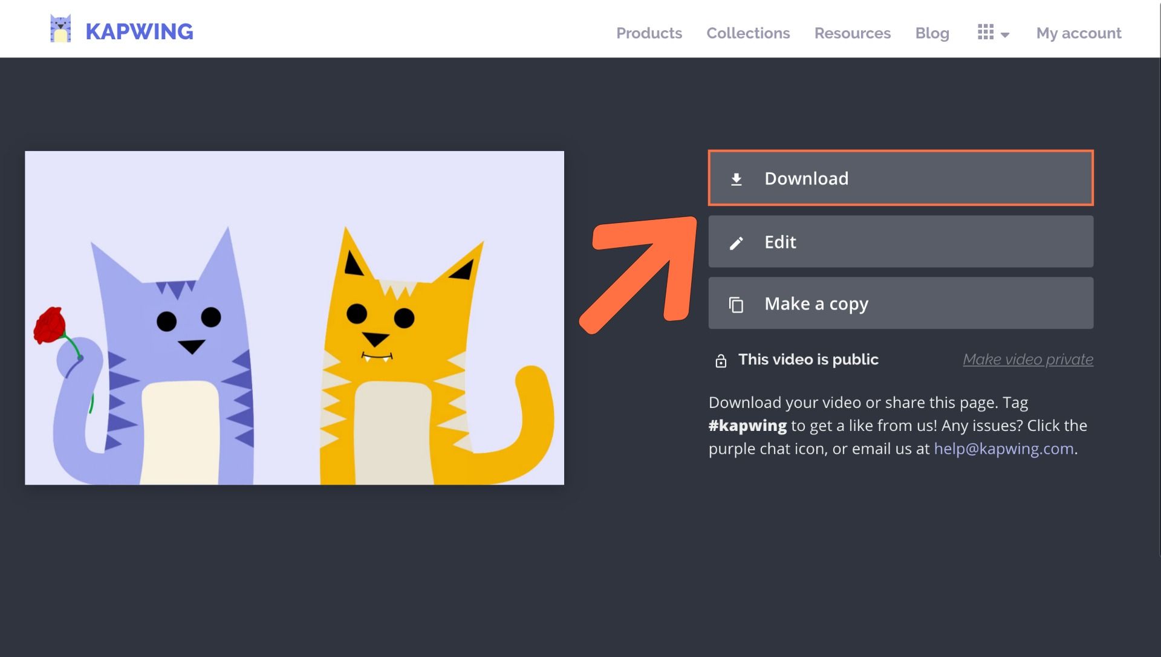Viewport: 1161px width, 657px height.
Task: Click the Kapwing cat logo icon
Action: point(60,29)
